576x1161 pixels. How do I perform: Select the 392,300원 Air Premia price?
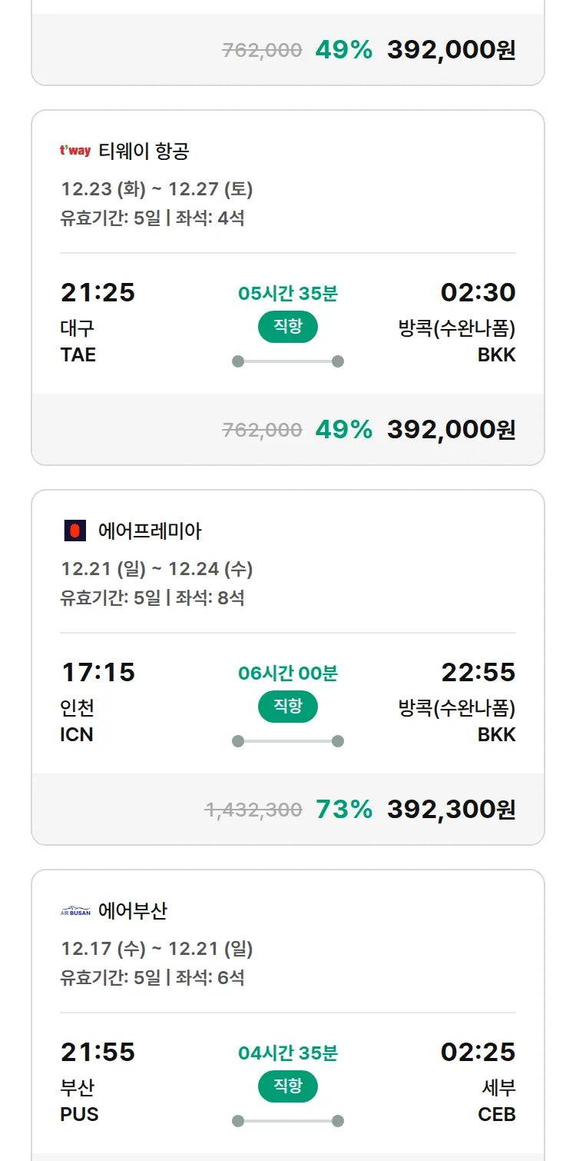coord(451,809)
